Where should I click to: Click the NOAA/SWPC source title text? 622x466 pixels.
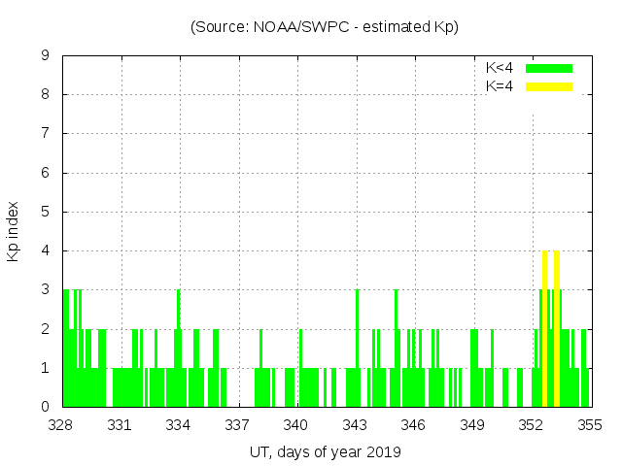[x=325, y=27]
